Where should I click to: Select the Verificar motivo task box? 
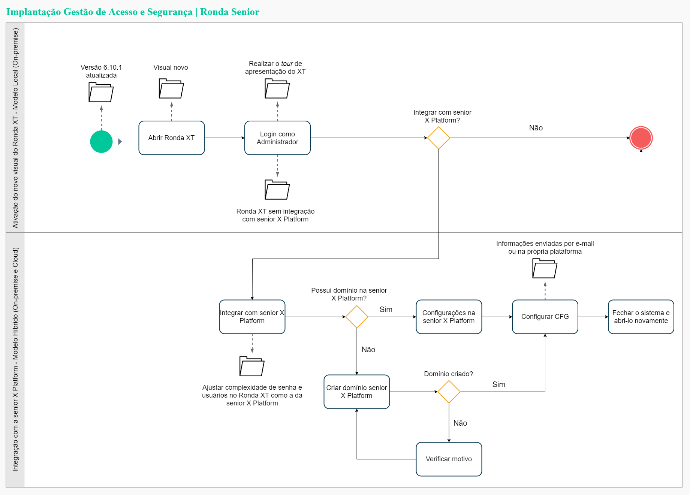(449, 459)
